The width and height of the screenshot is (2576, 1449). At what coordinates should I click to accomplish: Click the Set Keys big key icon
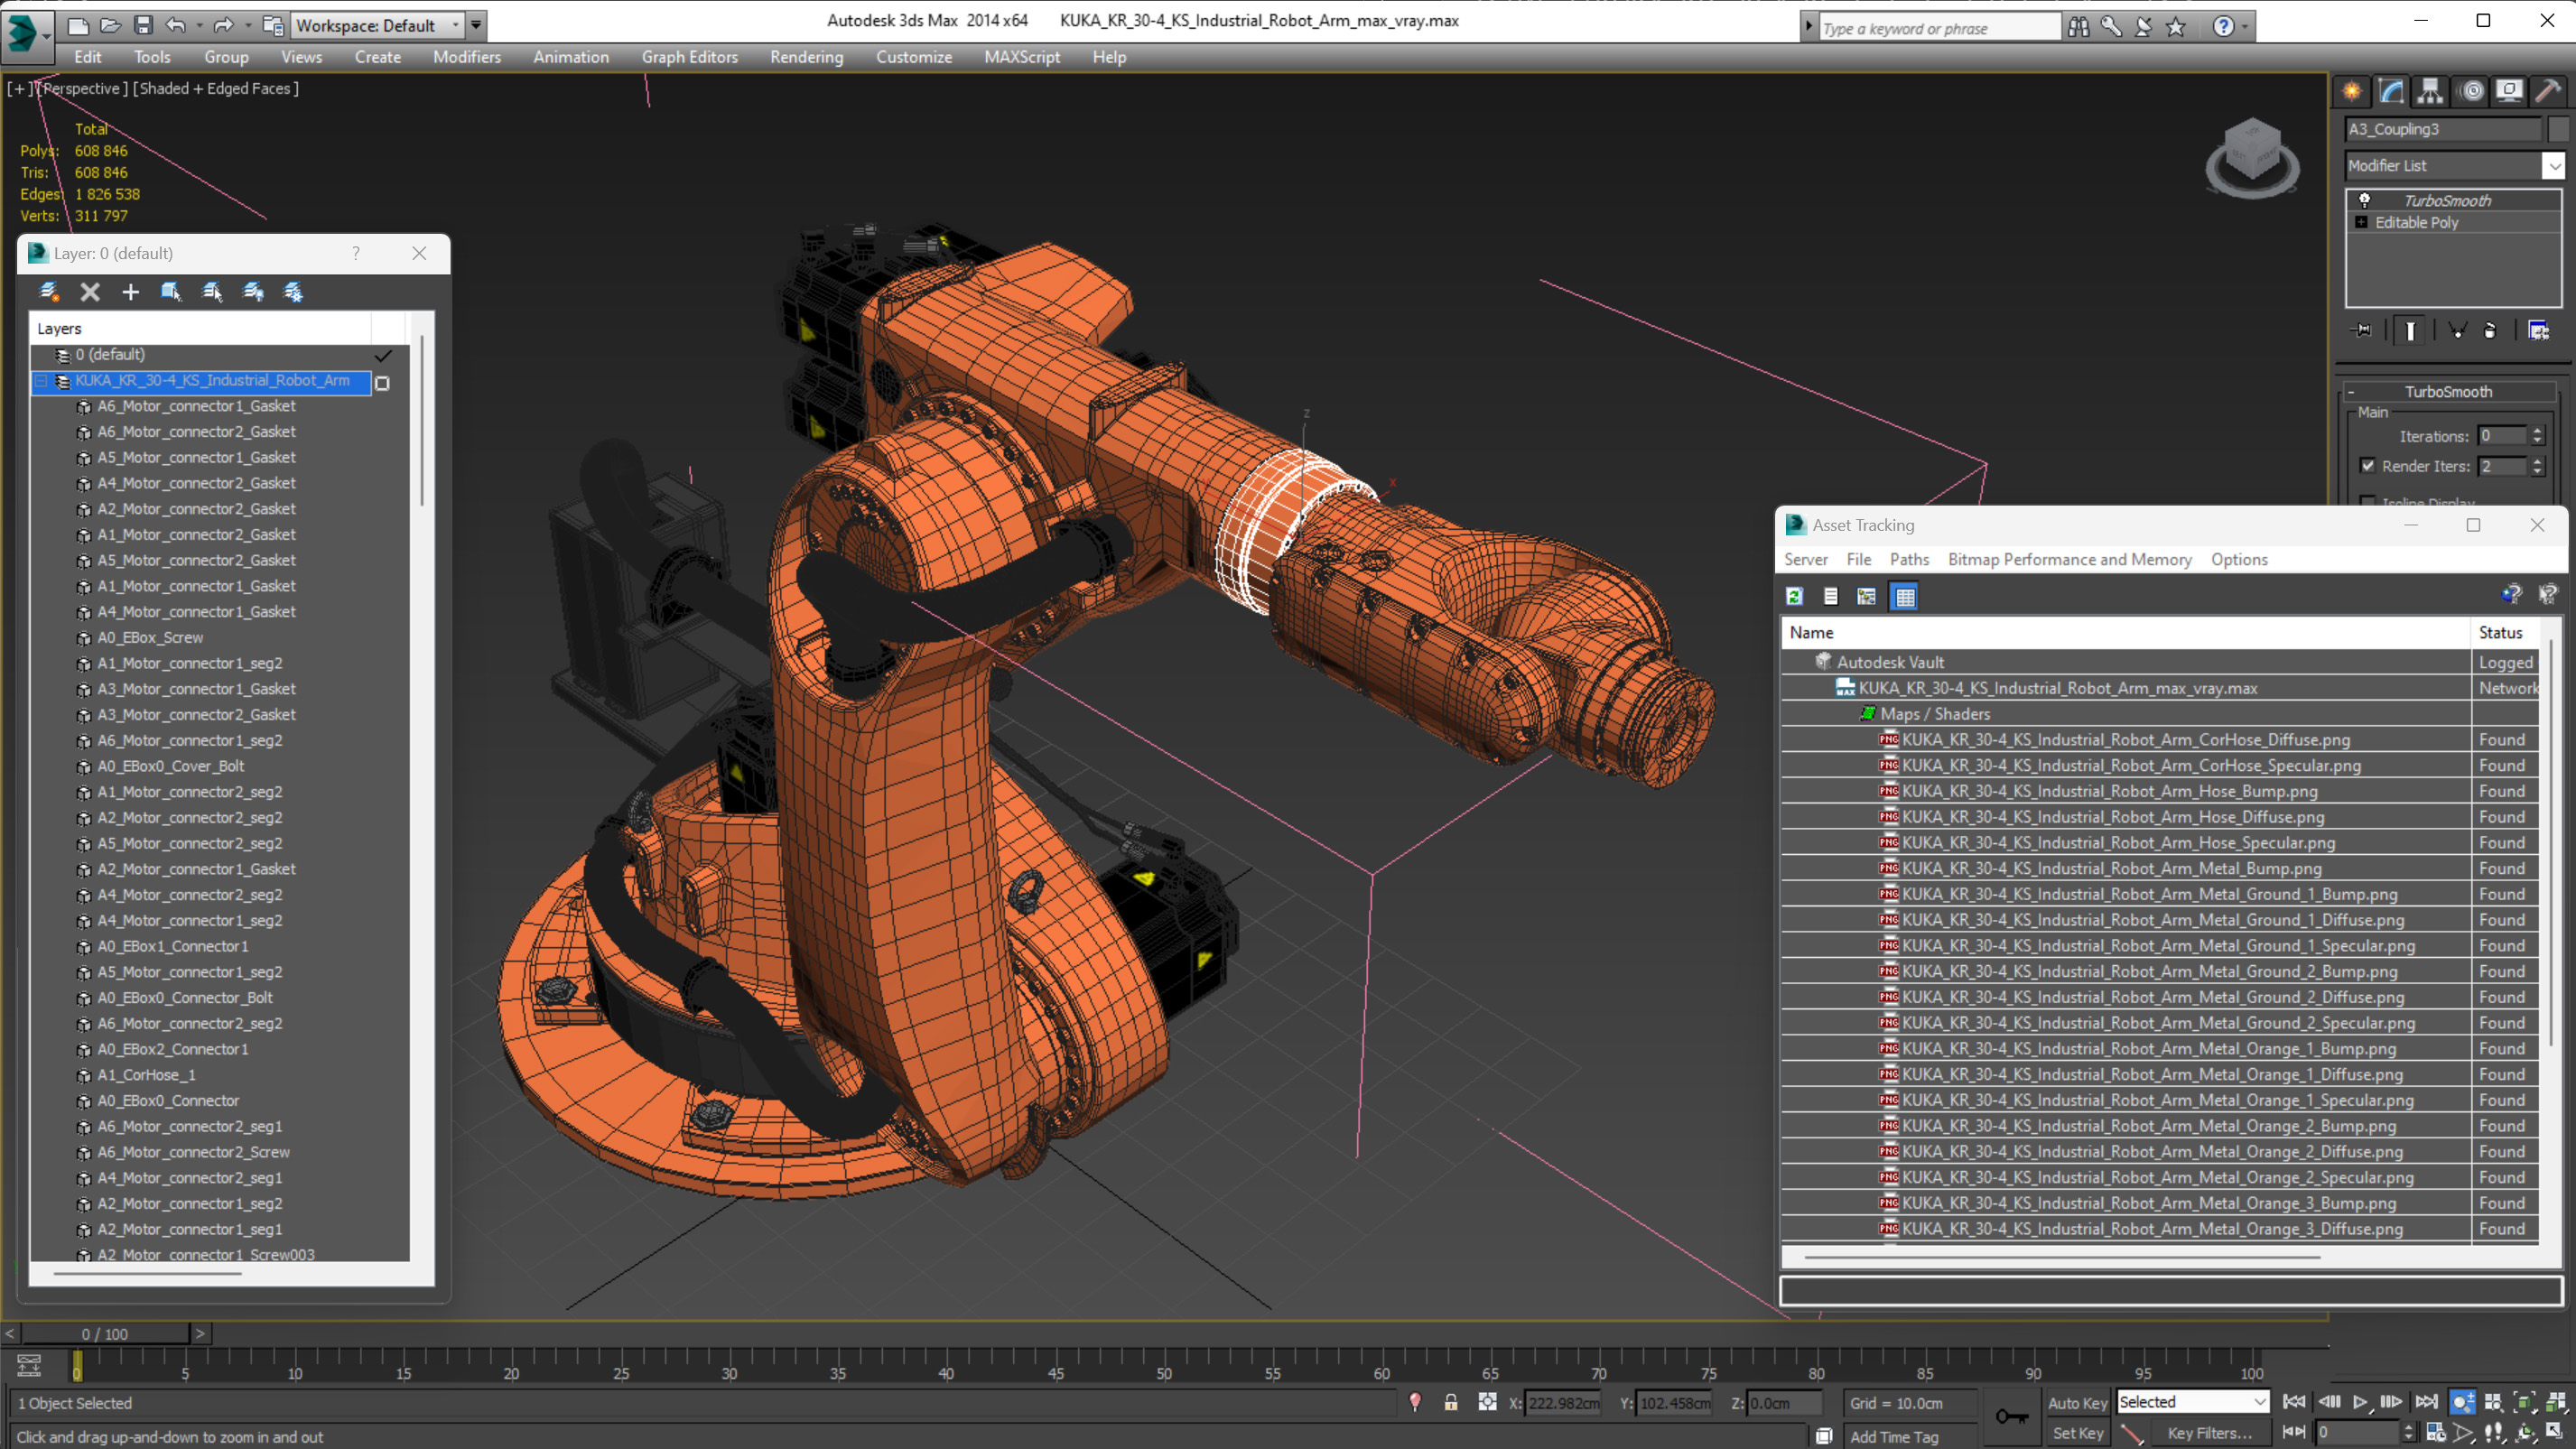(2011, 1417)
